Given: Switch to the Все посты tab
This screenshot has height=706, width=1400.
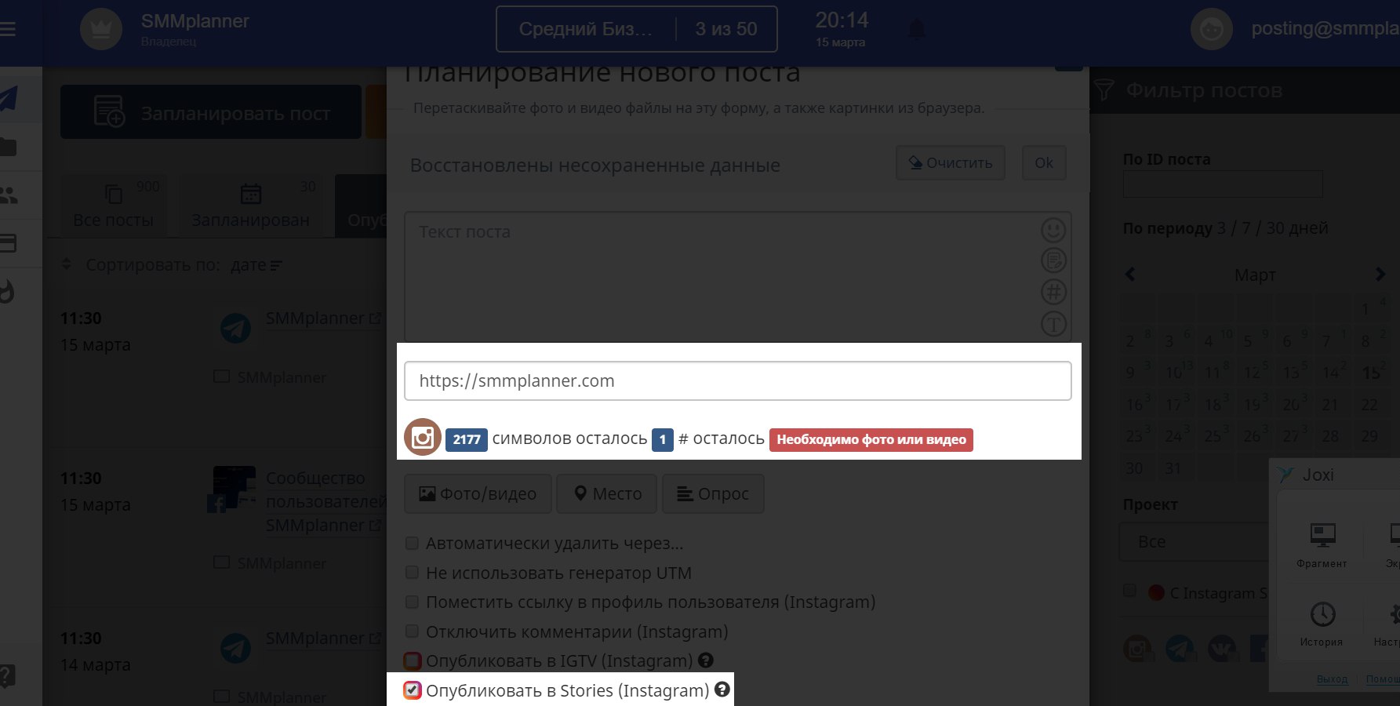Looking at the screenshot, I should click(x=114, y=206).
